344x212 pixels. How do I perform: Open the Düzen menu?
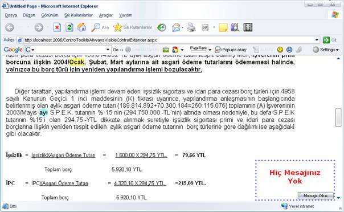pos(29,15)
